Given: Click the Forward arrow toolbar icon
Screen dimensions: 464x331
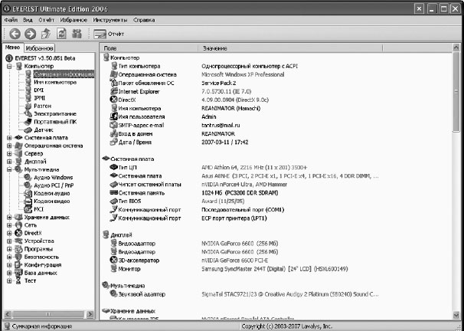Looking at the screenshot, I should [x=30, y=34].
